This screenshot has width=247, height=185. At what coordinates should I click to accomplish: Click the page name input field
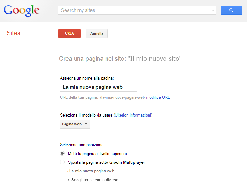98,87
